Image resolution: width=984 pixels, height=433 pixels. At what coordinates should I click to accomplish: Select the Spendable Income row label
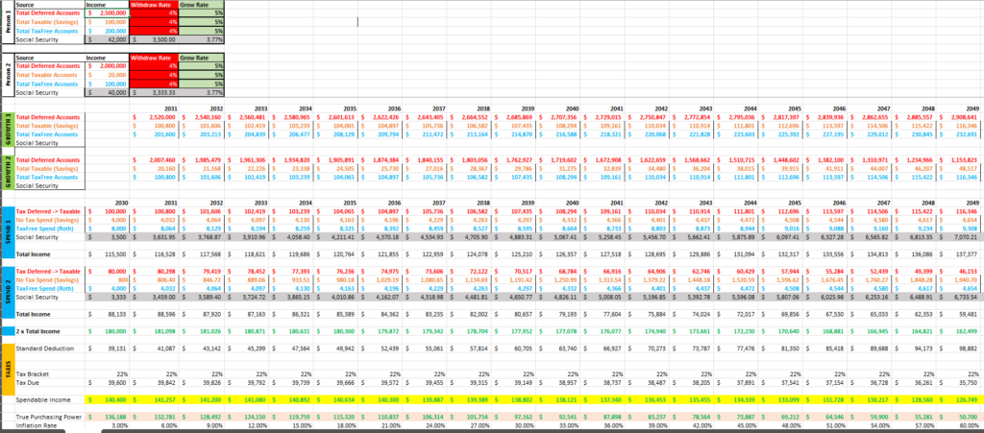(x=42, y=397)
